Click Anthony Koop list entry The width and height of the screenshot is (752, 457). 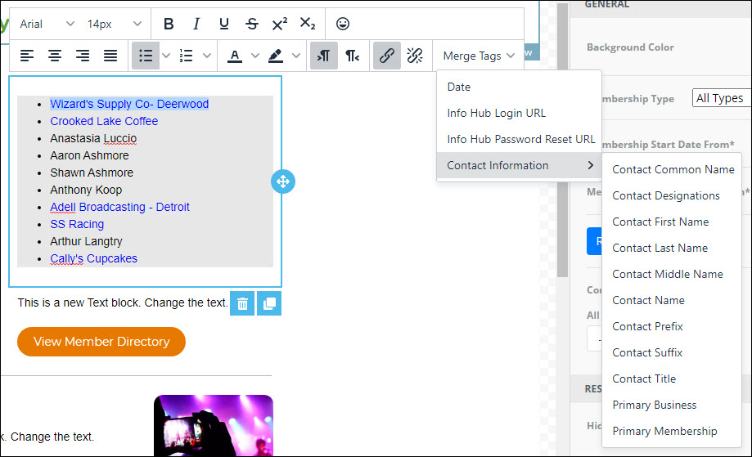point(86,190)
